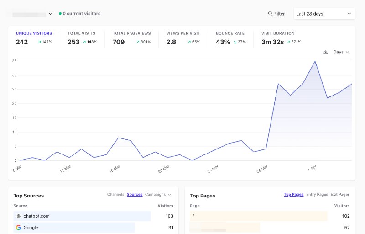Switch to the Channels tab
The height and width of the screenshot is (234, 365).
(x=115, y=195)
